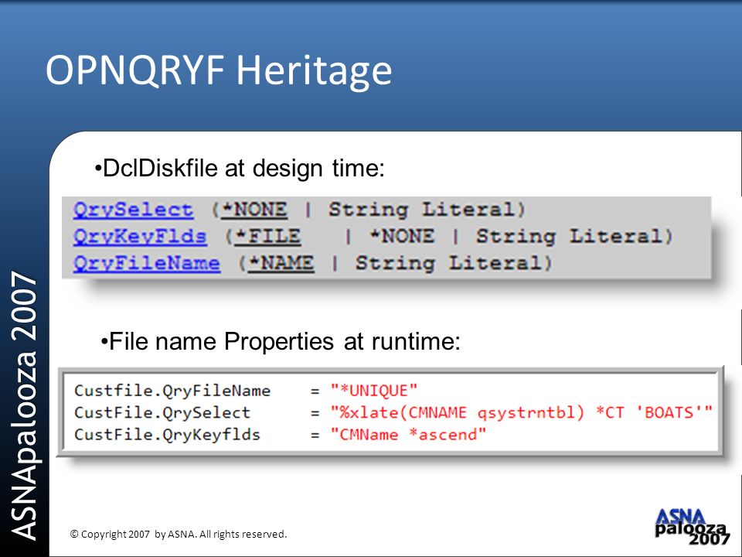Click *NONE option on the QryKeyFlds line
The image size is (742, 557).
[x=402, y=236]
